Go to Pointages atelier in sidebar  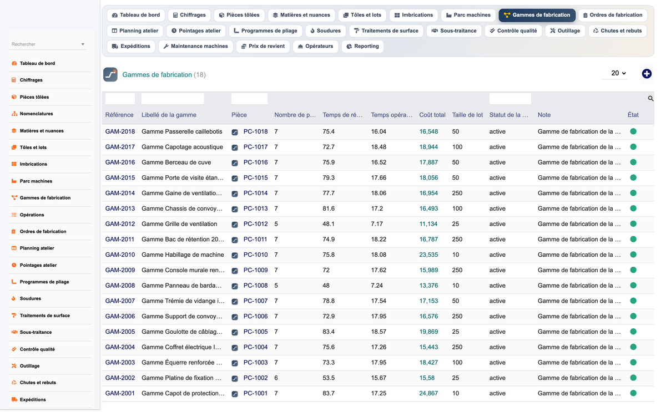pyautogui.click(x=38, y=266)
